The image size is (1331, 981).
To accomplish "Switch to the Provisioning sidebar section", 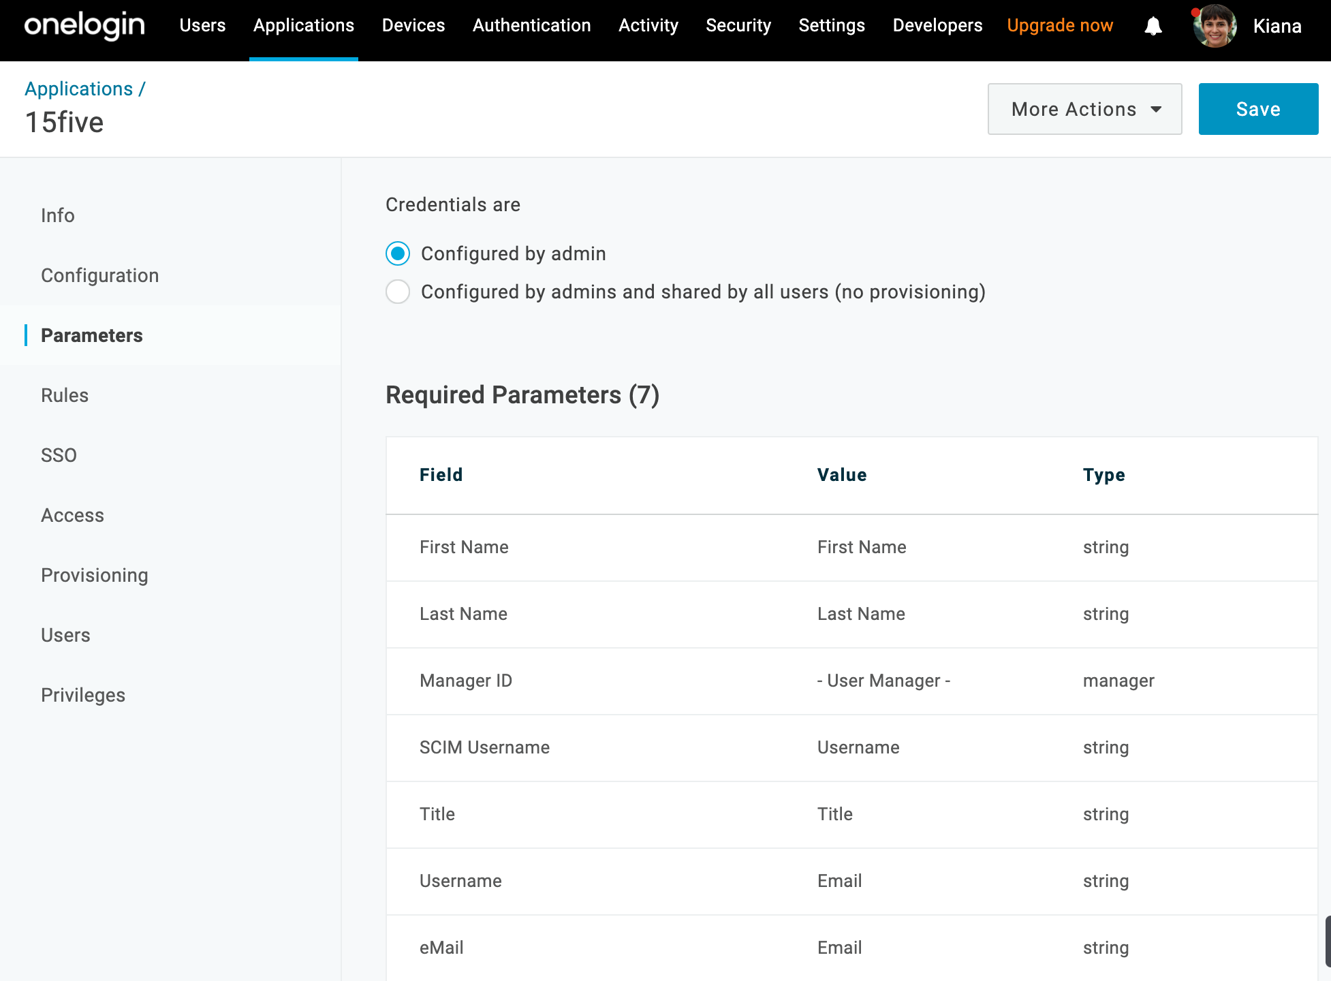I will click(x=95, y=575).
